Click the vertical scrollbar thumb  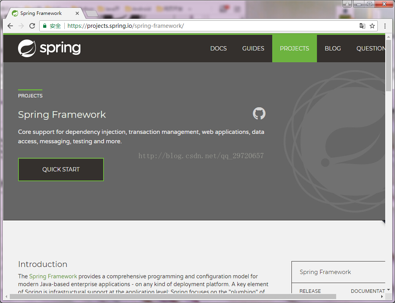[388, 65]
